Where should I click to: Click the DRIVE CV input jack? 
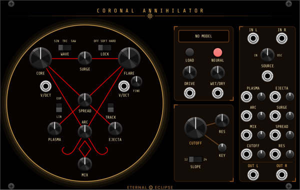189,93
